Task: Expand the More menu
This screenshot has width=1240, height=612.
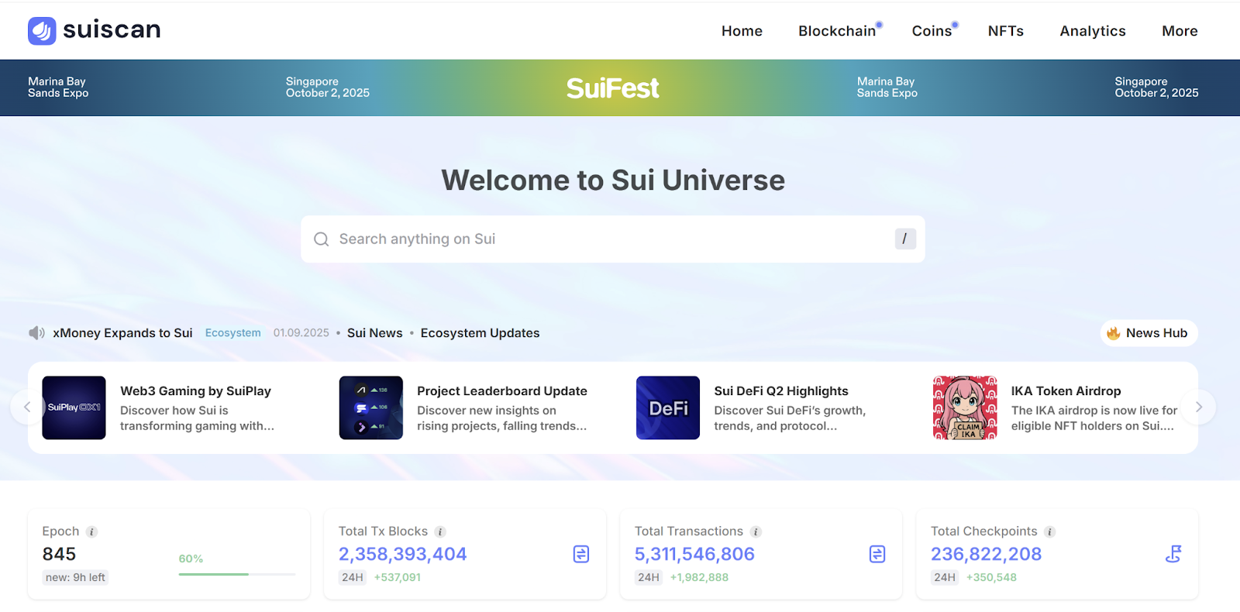Action: click(x=1180, y=31)
